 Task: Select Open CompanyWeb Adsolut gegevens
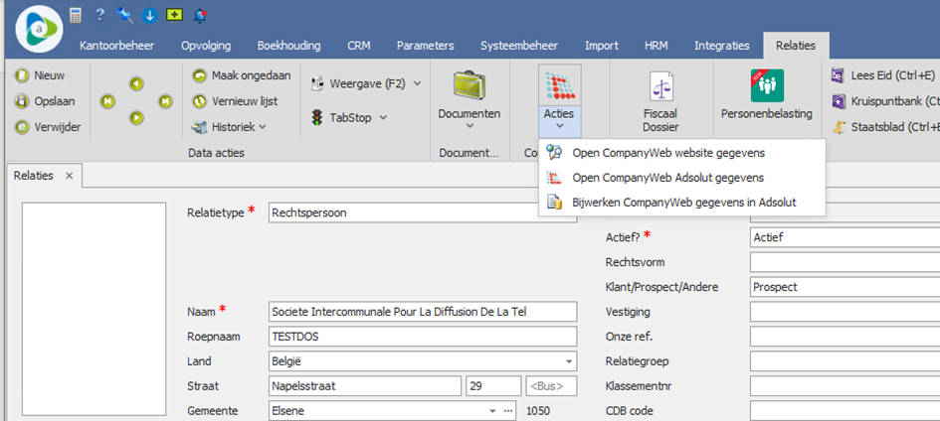[x=681, y=178]
